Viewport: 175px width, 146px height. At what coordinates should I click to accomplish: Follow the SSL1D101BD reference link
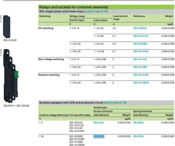click(x=141, y=52)
